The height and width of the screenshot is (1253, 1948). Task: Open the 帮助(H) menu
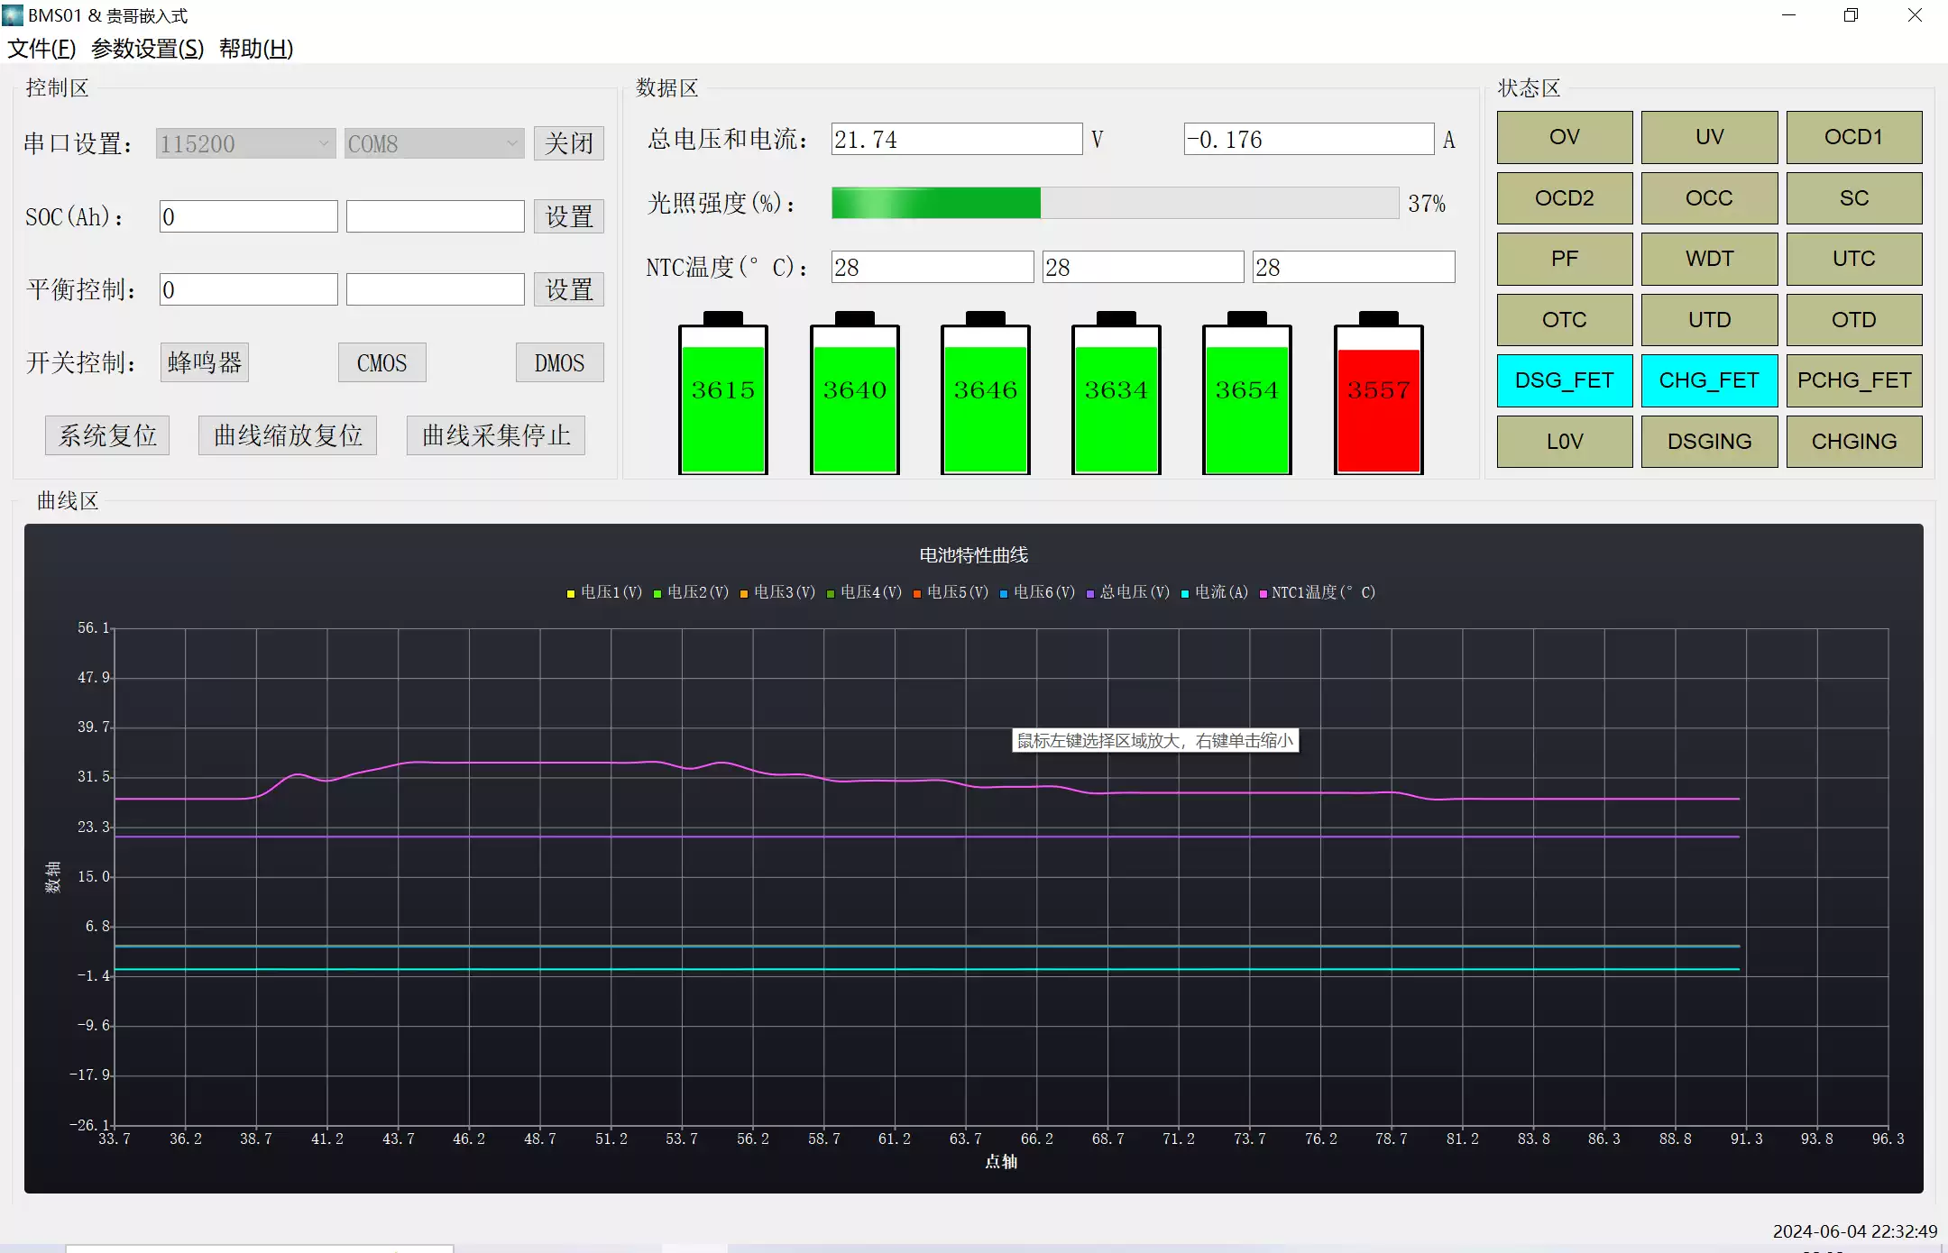(256, 49)
